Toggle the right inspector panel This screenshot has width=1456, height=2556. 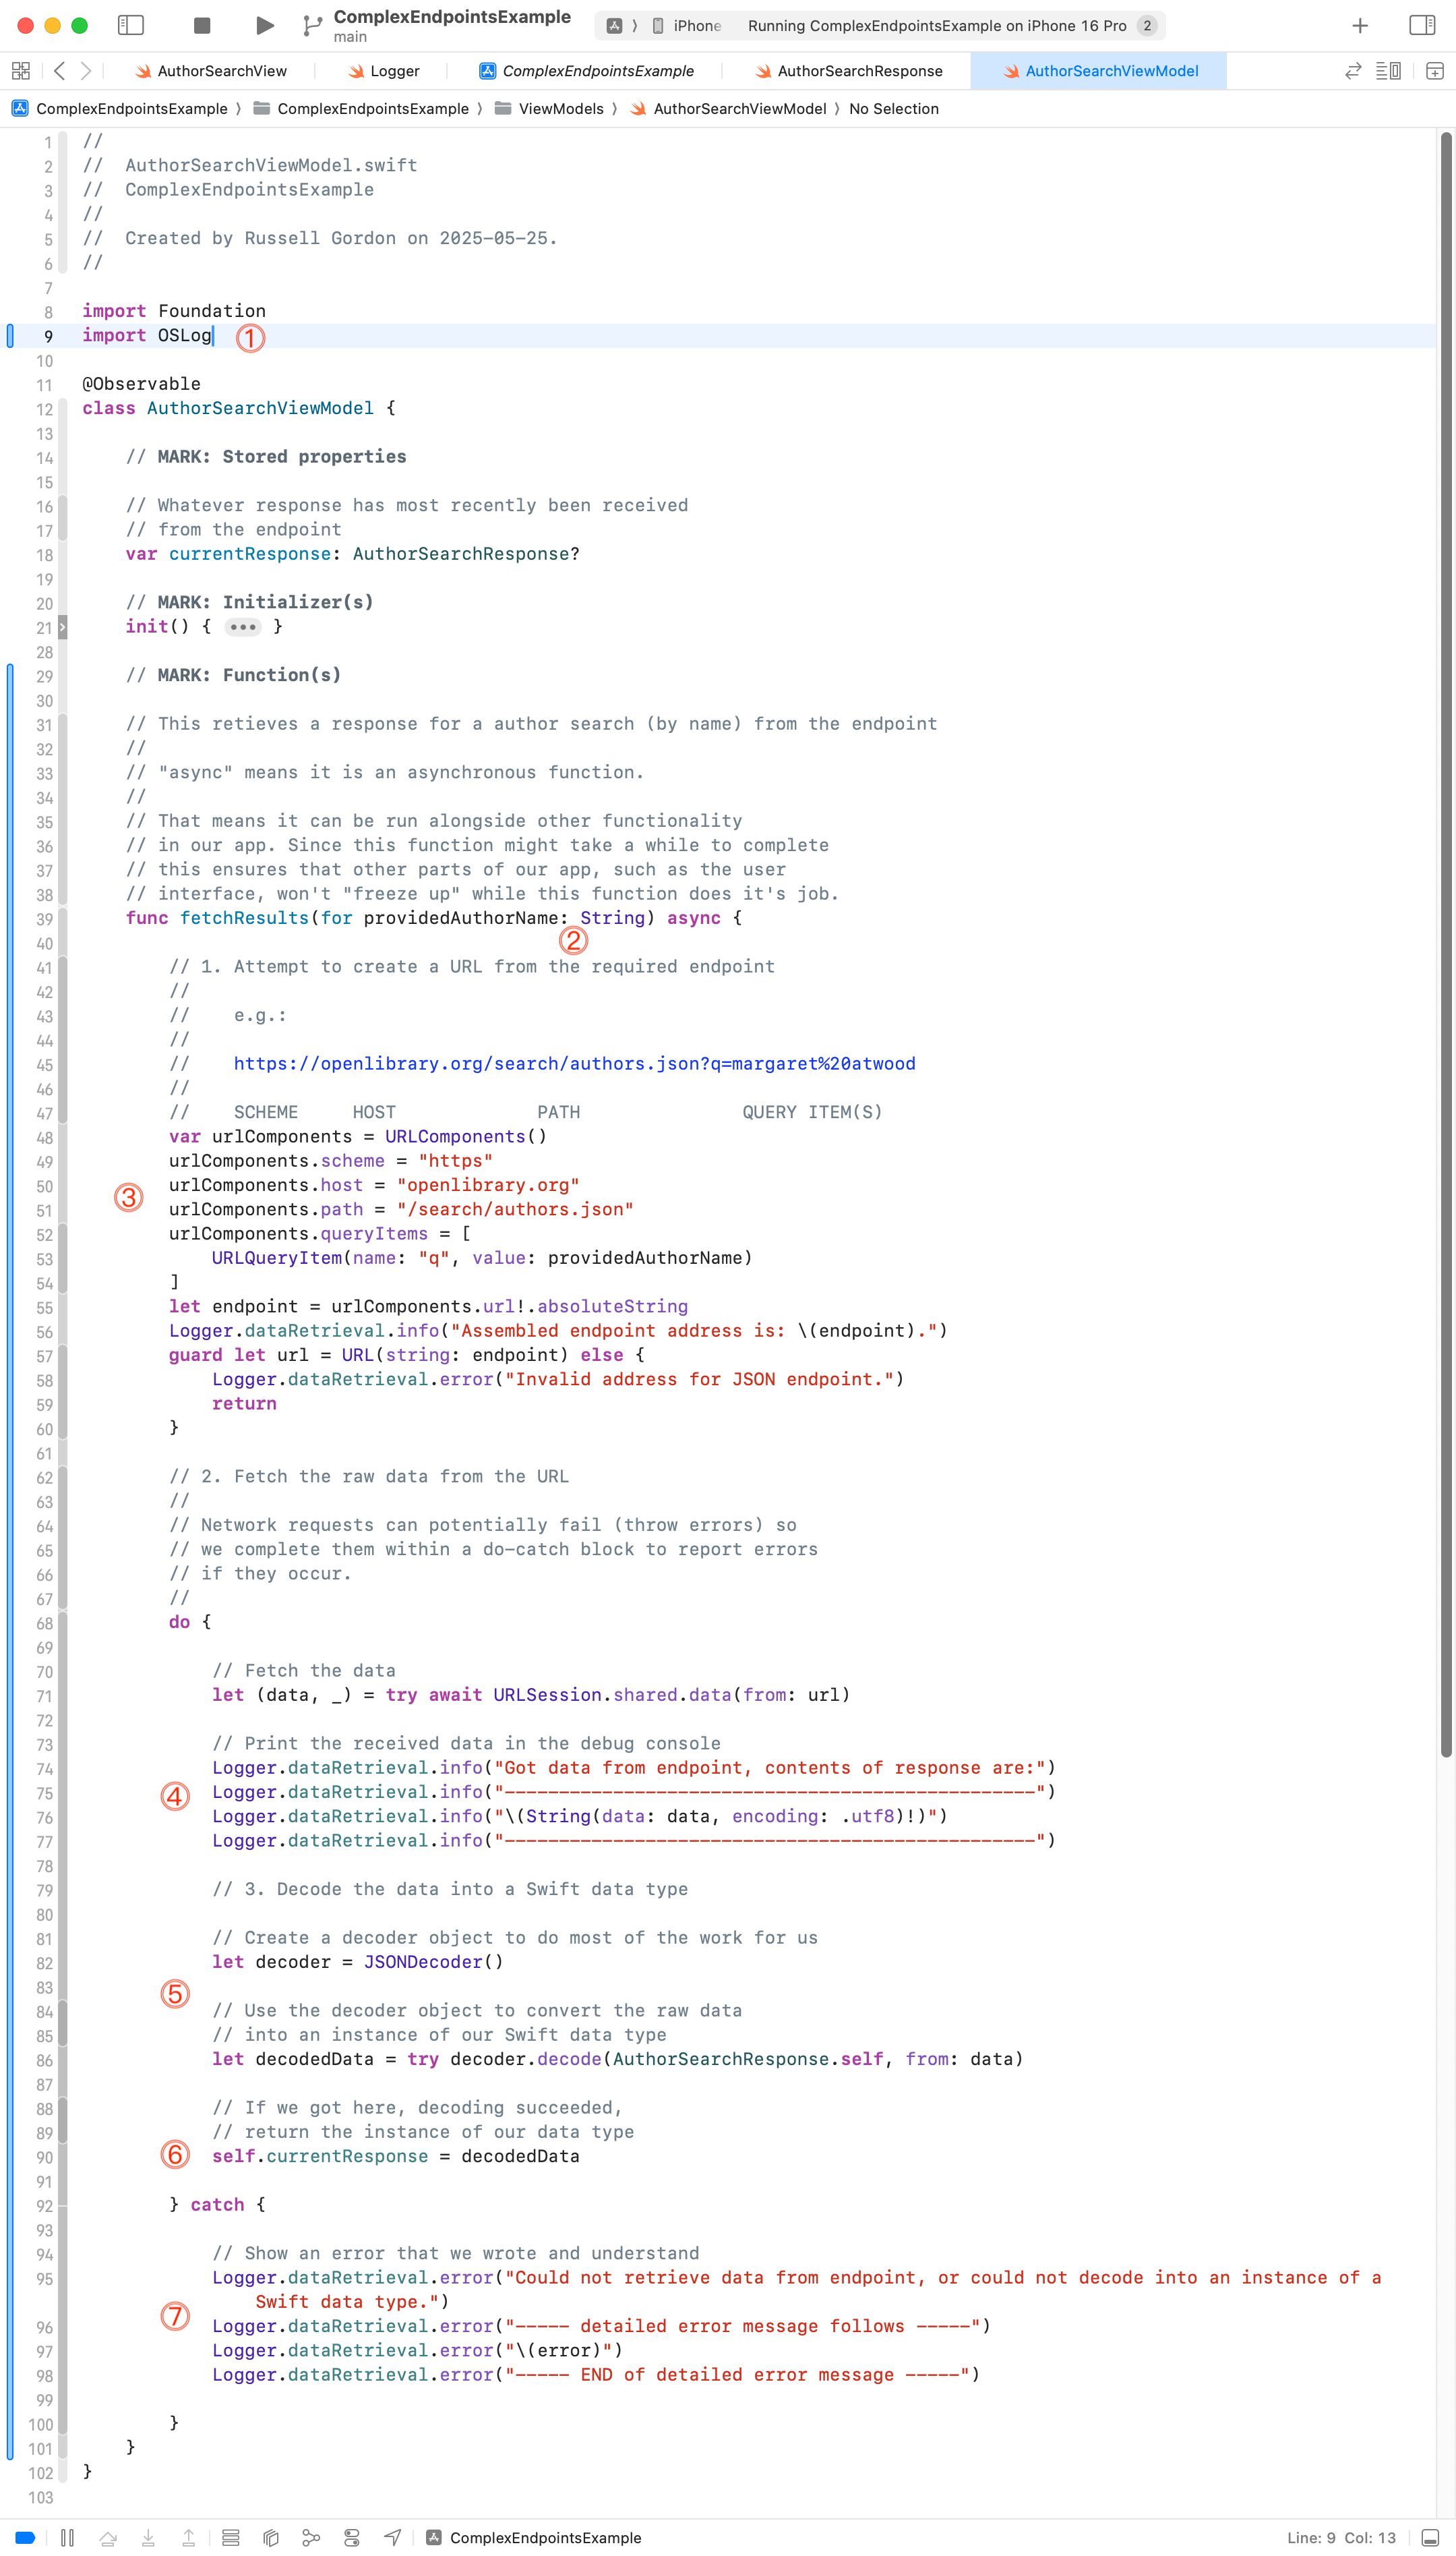tap(1421, 26)
